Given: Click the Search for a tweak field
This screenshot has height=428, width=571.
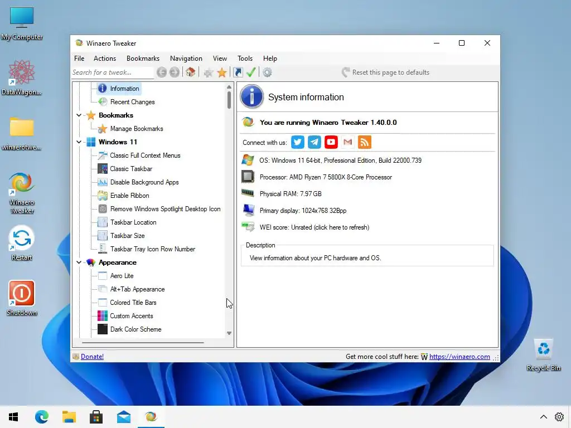Looking at the screenshot, I should 112,72.
